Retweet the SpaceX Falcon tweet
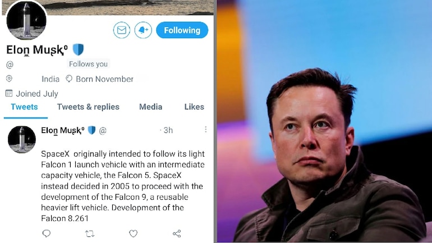The width and height of the screenshot is (432, 243). 90,233
